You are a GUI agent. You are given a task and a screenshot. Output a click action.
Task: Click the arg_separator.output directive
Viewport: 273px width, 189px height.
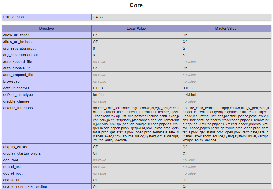[20, 55]
